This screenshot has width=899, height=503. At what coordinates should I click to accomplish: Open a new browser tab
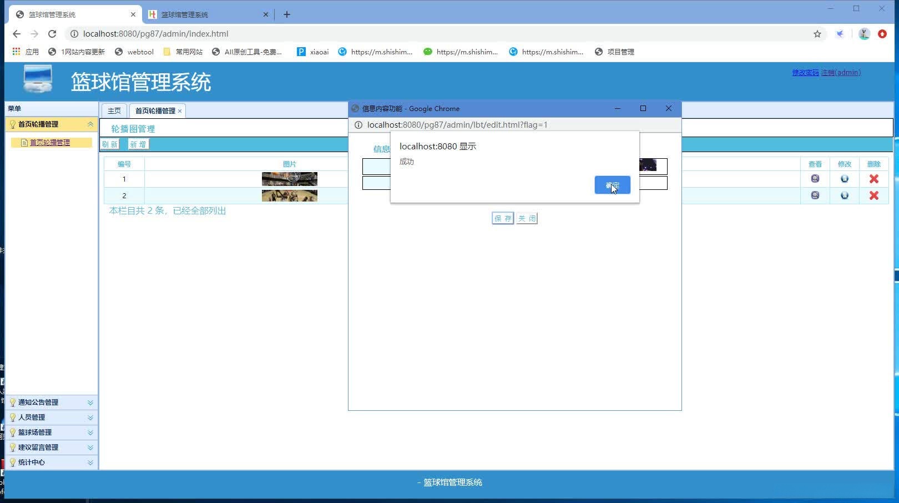point(287,14)
